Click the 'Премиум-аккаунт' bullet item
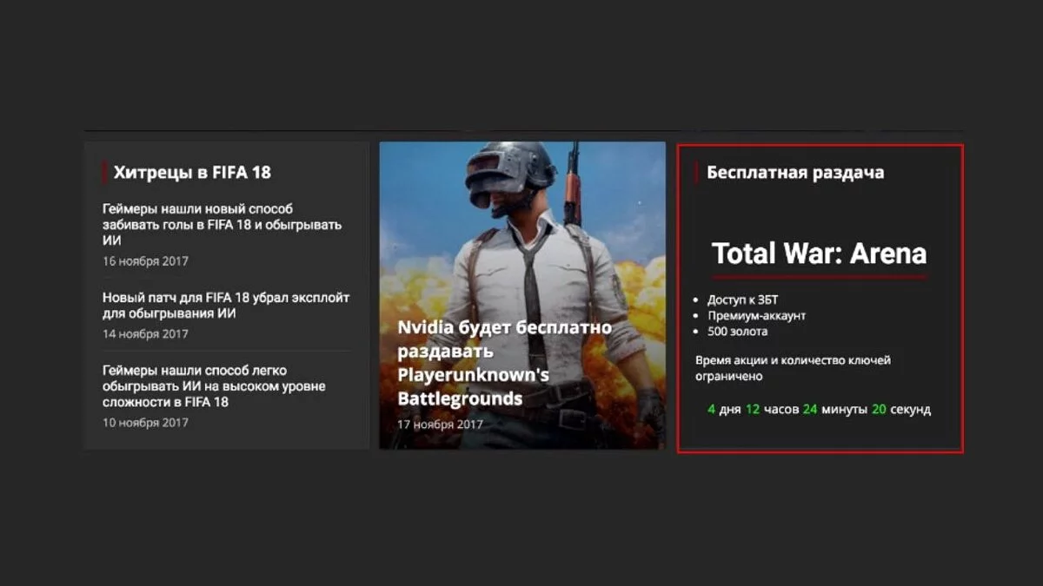The height and width of the screenshot is (586, 1043). coord(757,315)
